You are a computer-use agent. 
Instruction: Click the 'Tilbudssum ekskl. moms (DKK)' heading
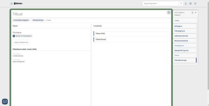pos(25,49)
